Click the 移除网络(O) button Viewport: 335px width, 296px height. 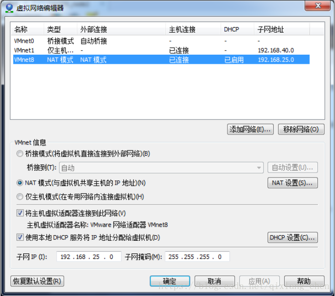pyautogui.click(x=301, y=129)
